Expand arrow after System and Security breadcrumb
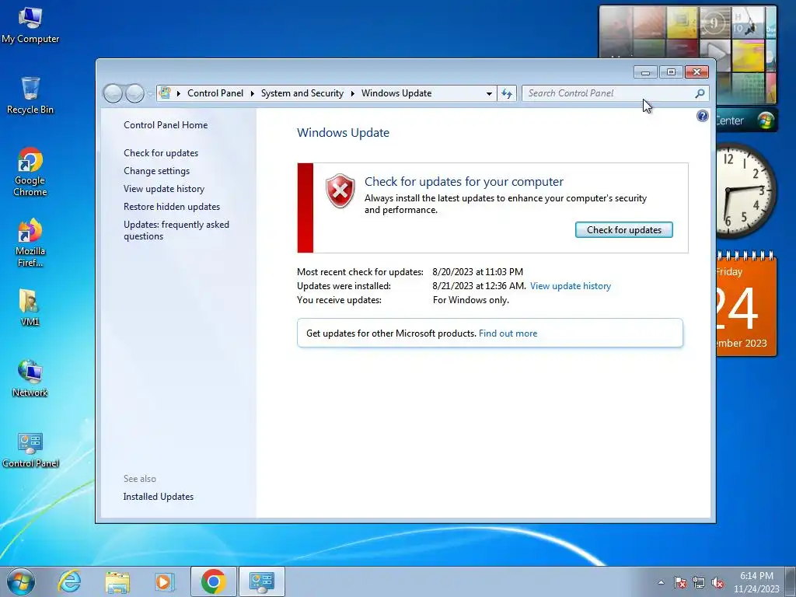Viewport: 796px width, 597px height. pyautogui.click(x=352, y=93)
